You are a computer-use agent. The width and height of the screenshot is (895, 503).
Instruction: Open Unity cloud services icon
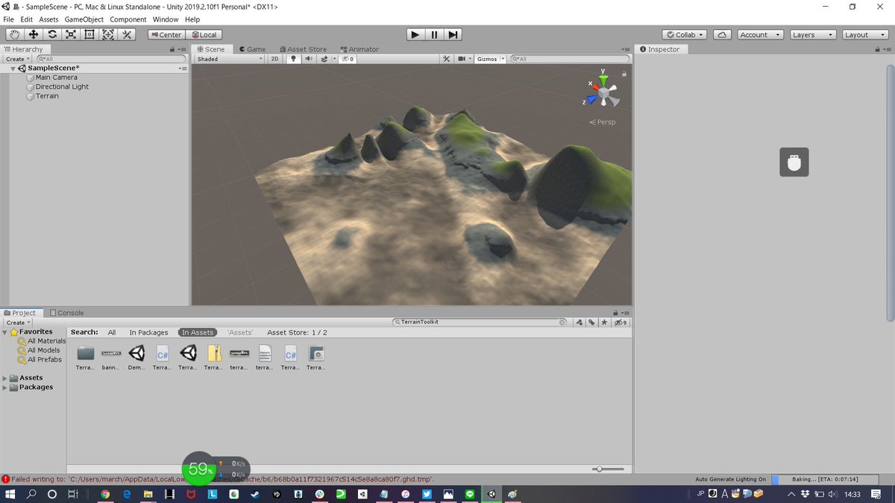tap(722, 34)
